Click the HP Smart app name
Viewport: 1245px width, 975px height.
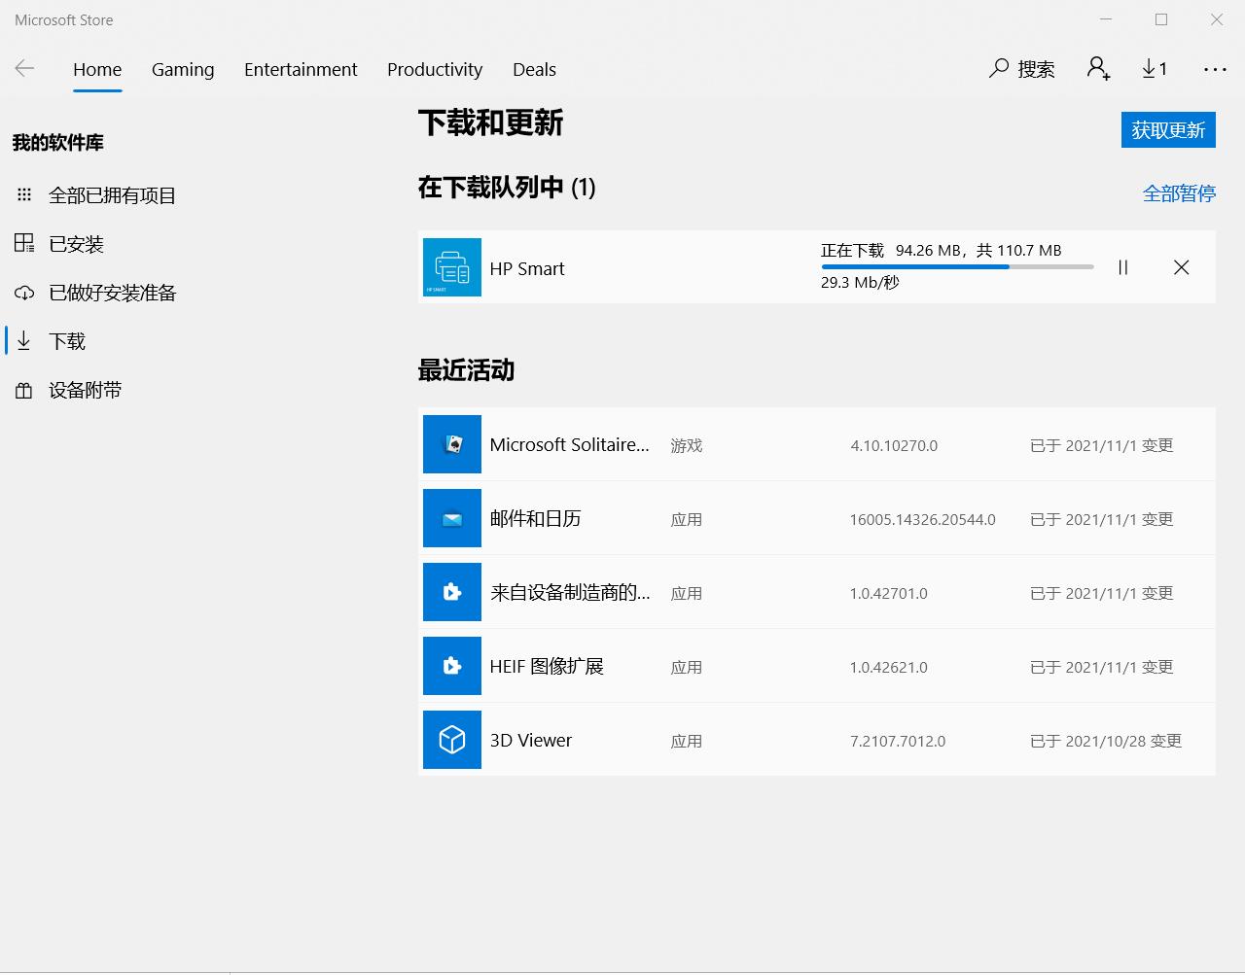click(527, 268)
